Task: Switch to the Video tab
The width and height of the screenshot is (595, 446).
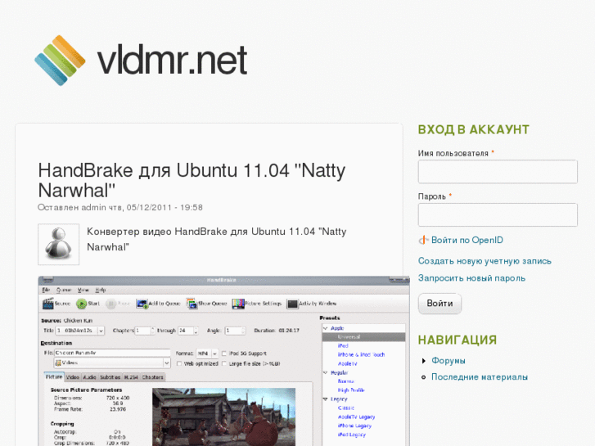Action: click(x=73, y=377)
